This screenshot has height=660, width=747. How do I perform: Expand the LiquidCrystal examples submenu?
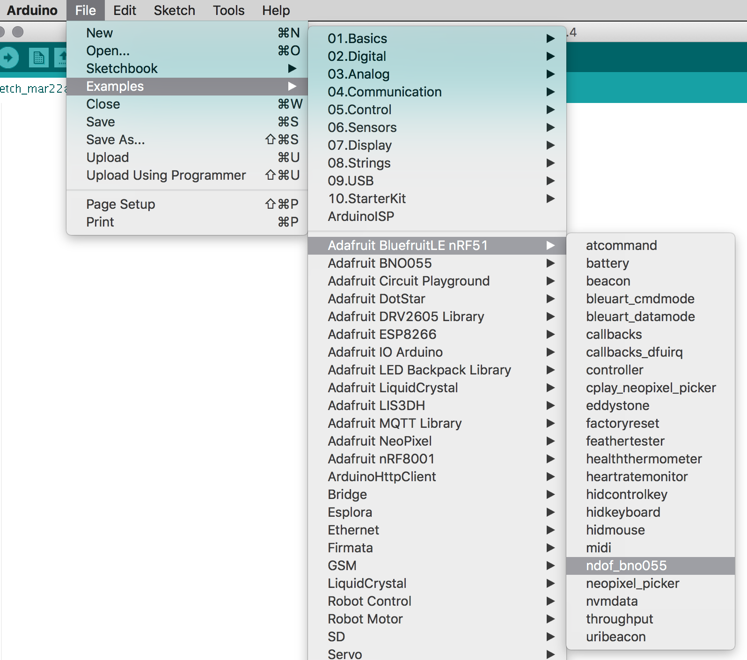437,583
